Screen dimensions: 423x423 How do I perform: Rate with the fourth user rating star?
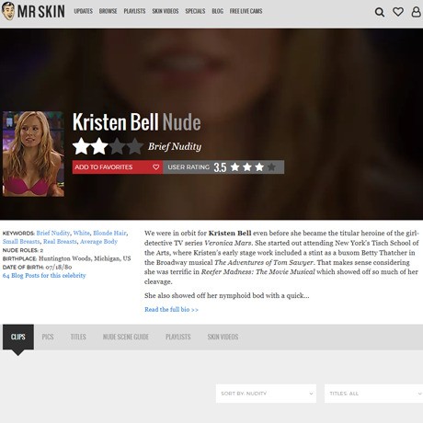tap(271, 167)
